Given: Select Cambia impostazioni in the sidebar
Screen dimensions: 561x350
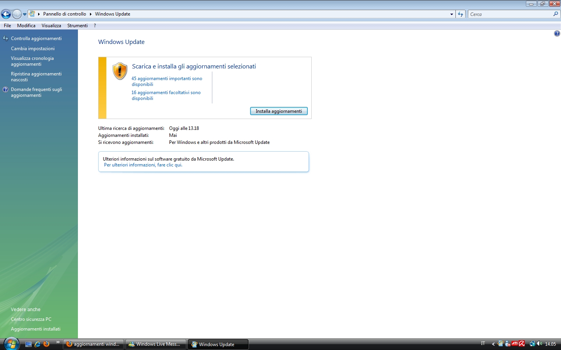Looking at the screenshot, I should (33, 49).
